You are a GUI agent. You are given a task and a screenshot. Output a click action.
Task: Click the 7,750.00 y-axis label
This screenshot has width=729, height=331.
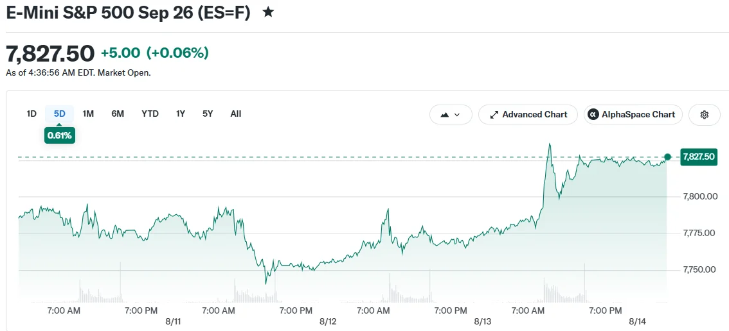[x=699, y=269]
